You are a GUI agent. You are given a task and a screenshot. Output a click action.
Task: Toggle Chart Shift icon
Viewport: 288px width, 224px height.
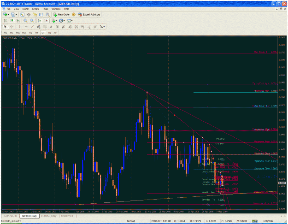pyautogui.click(x=46, y=21)
